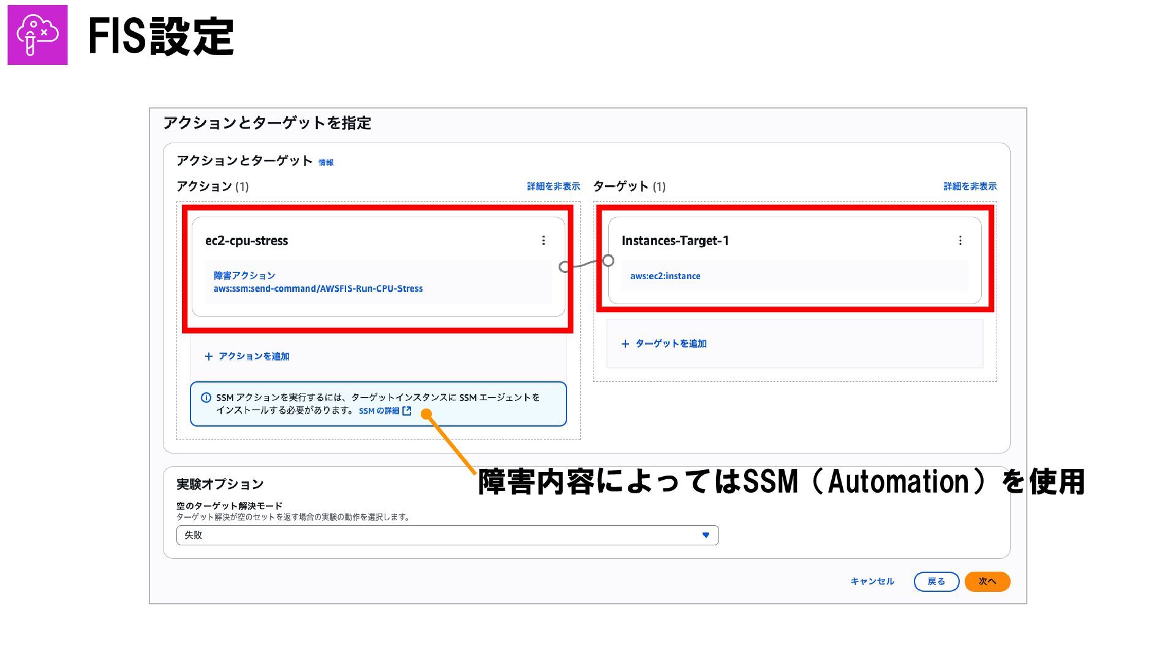The image size is (1176, 661).
Task: Click the 次へ button
Action: (987, 581)
